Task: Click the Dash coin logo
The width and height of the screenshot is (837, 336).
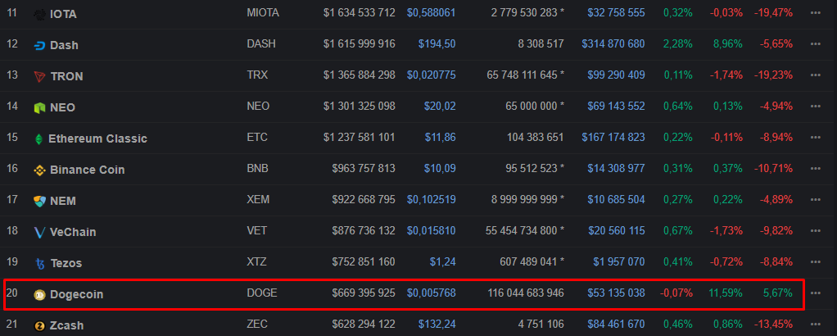Action: [x=39, y=45]
